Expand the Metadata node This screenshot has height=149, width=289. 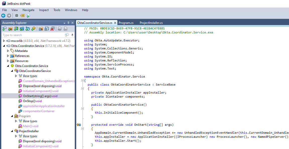tap(8, 51)
